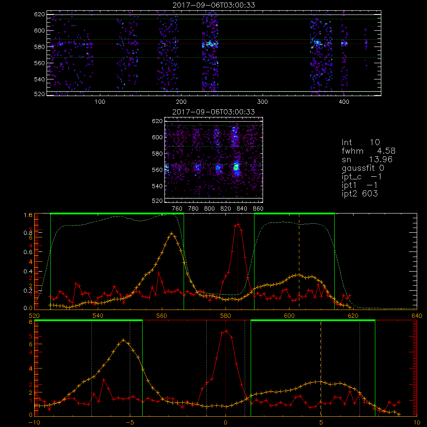Click the red peak at 0 in bottom plot
Image resolution: width=427 pixels, height=427 pixels.
point(226,331)
